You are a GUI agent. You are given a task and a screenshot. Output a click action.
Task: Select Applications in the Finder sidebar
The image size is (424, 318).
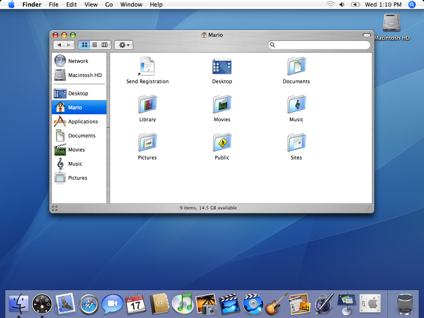pyautogui.click(x=79, y=121)
